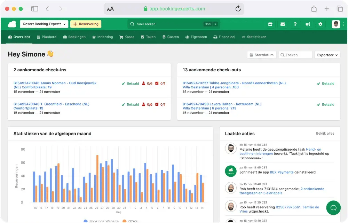Image resolution: width=348 pixels, height=223 pixels.
Task: Click the Zoeken field on the dashboard
Action: coord(295,55)
